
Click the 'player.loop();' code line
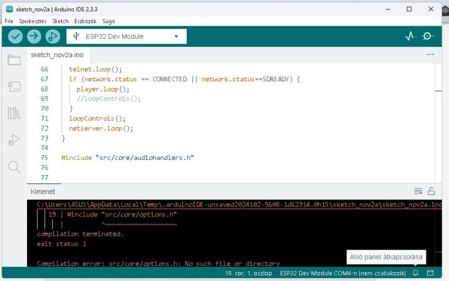click(x=103, y=89)
